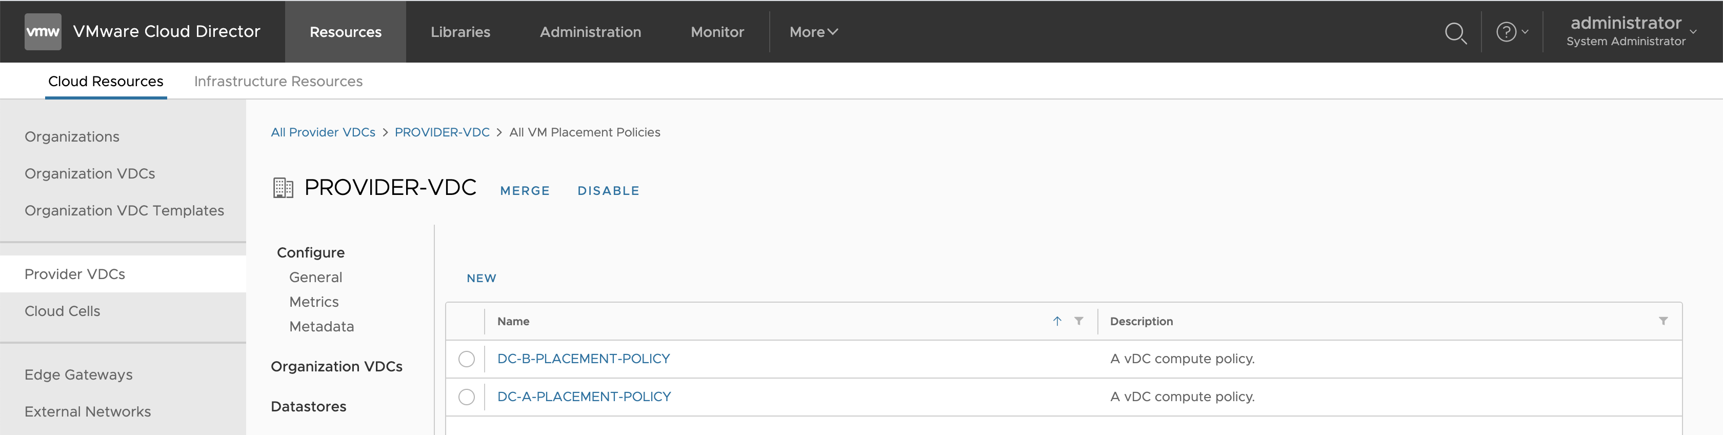The width and height of the screenshot is (1723, 435).
Task: Open the search magnifier icon
Action: (x=1455, y=32)
